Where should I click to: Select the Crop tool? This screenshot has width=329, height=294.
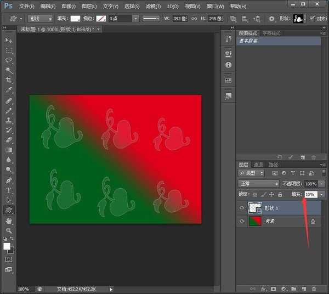pos(9,80)
